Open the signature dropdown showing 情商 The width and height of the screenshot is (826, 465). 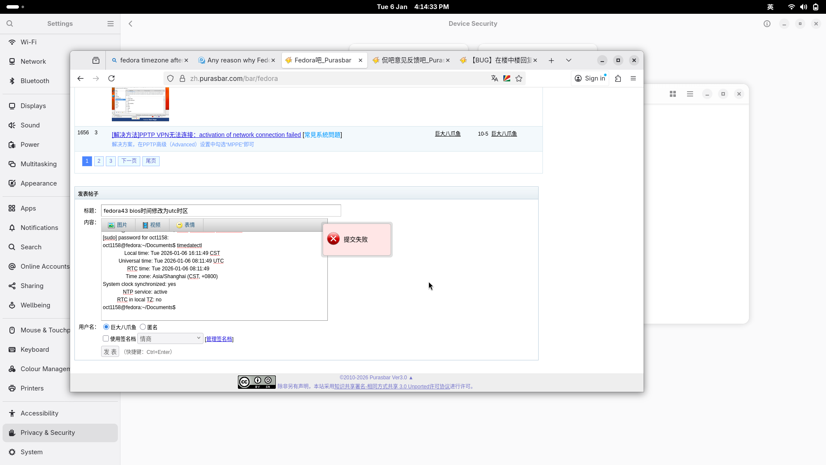(x=170, y=339)
